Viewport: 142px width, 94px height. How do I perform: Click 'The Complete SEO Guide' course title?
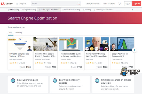[71, 55]
